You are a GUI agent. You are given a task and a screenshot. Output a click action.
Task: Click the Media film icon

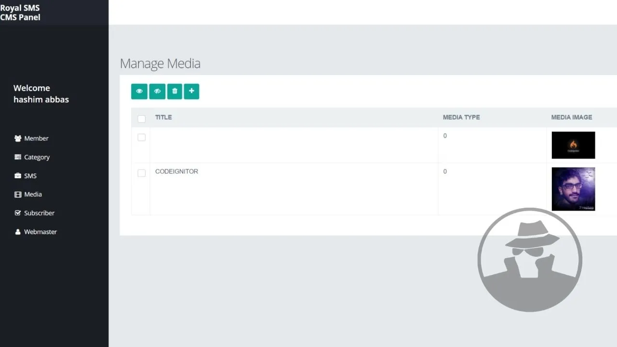point(18,194)
